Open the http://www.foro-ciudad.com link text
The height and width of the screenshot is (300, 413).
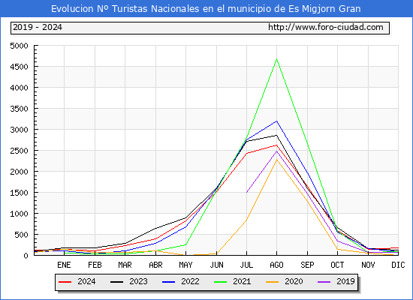[x=326, y=27]
